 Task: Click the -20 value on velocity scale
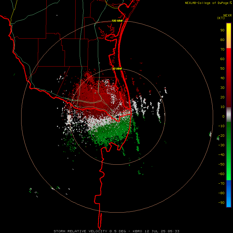[221, 136]
